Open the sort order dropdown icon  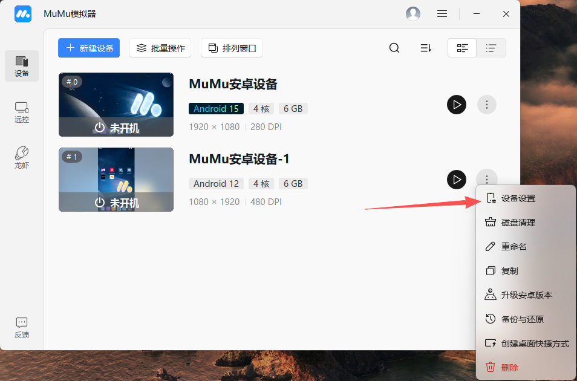click(x=426, y=48)
